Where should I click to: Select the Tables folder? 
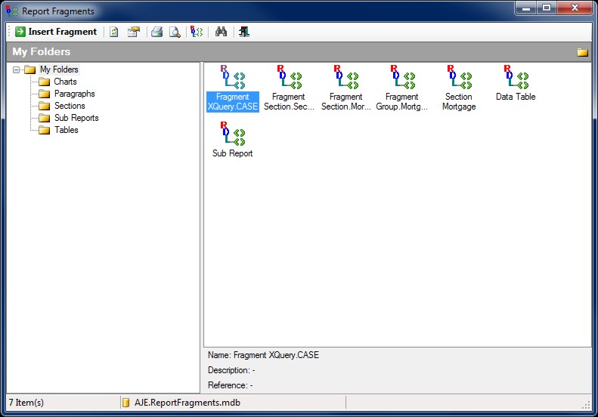point(66,130)
